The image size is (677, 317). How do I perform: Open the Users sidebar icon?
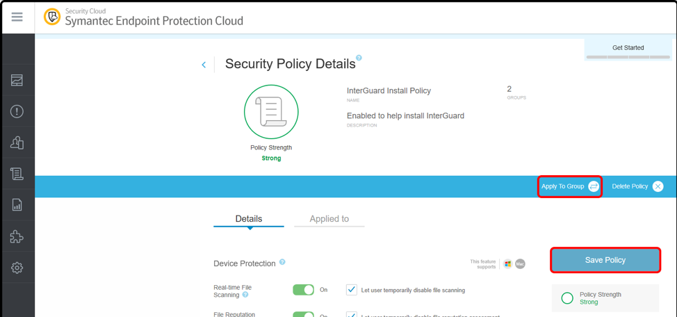17,143
